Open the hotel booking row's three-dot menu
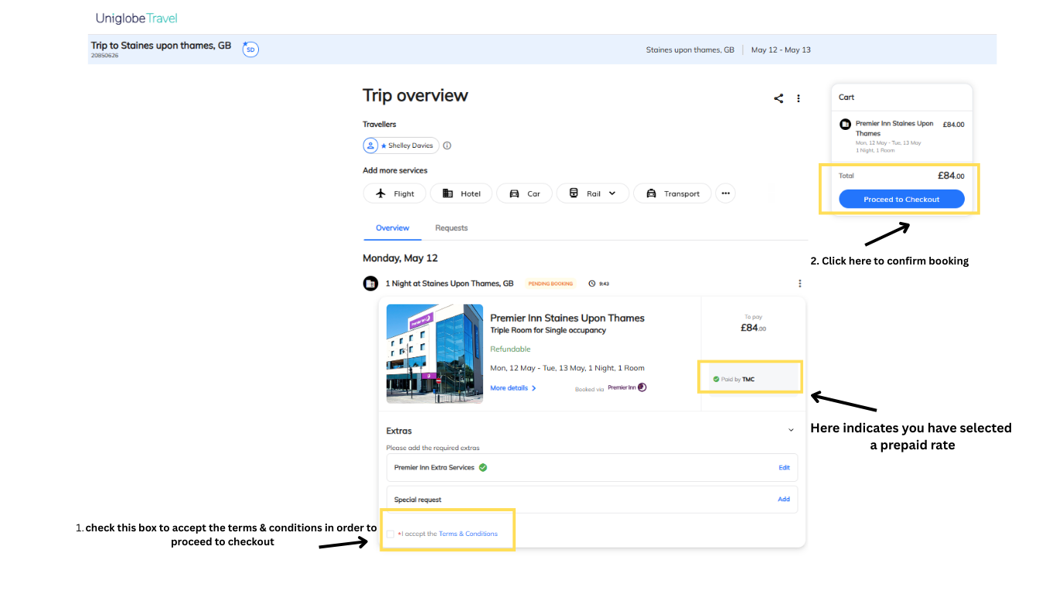The image size is (1056, 594). [x=800, y=284]
